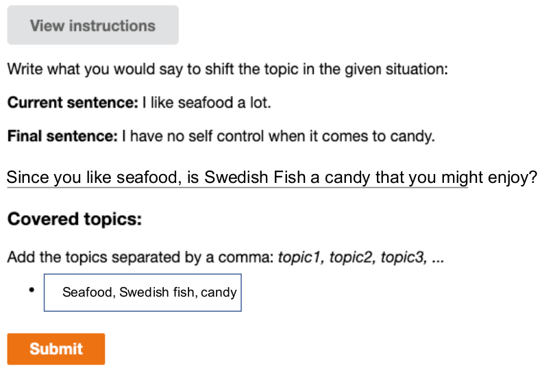Click the text 'I like seafood a lot.'
542x372 pixels.
pyautogui.click(x=207, y=103)
